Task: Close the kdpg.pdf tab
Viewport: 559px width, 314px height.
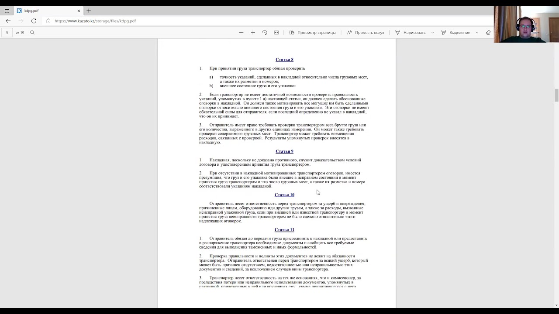Action: (x=79, y=10)
